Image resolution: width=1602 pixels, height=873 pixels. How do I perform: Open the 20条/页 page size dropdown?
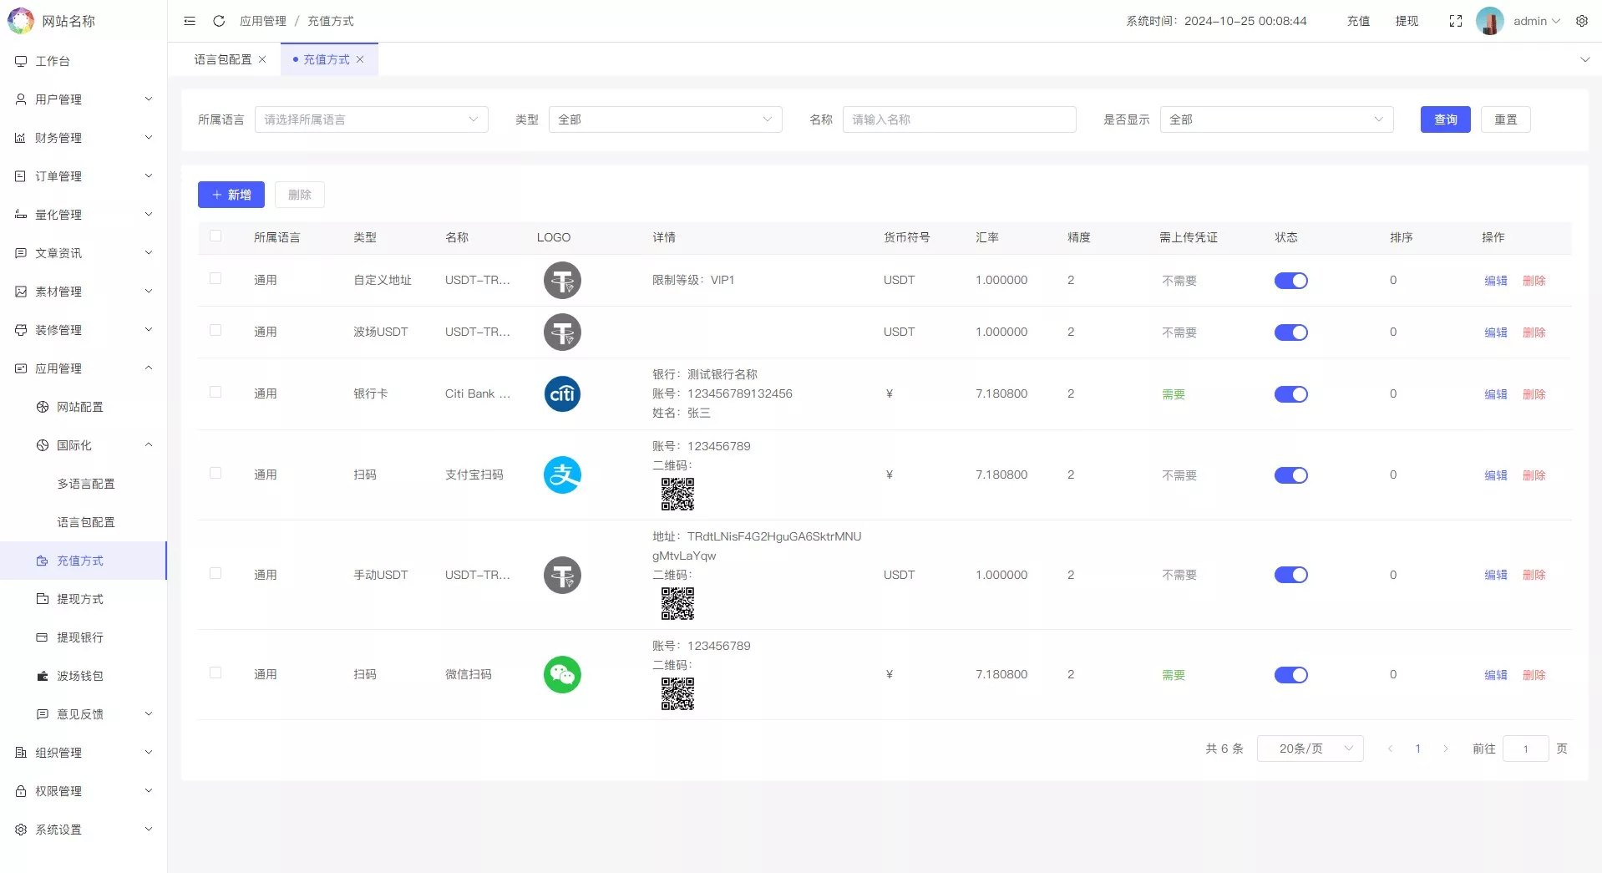coord(1310,749)
